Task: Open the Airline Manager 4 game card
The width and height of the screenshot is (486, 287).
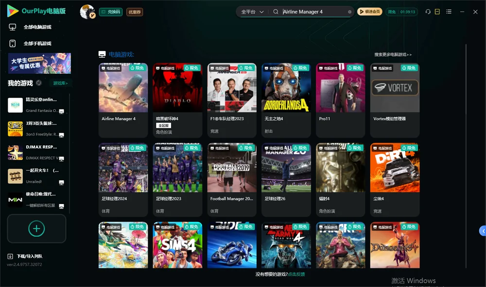Action: pyautogui.click(x=123, y=100)
